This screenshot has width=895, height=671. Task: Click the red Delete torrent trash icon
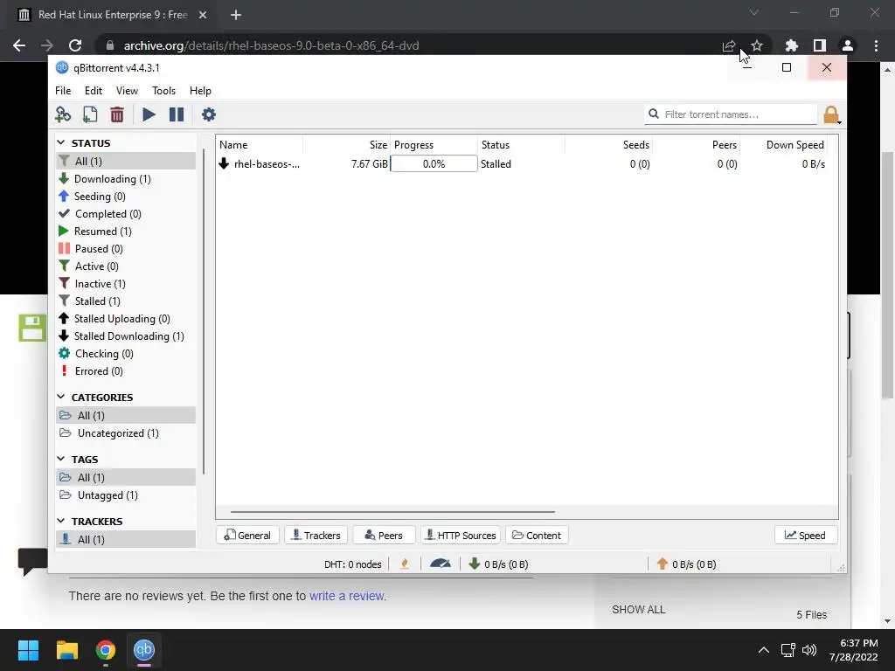click(x=117, y=114)
